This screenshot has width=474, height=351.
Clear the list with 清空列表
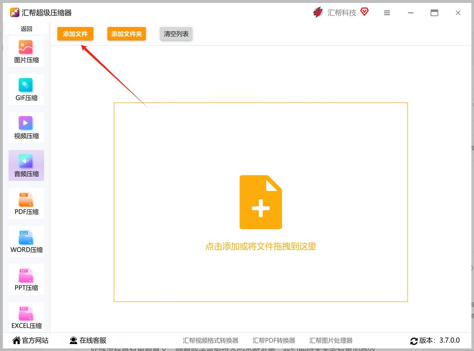176,34
